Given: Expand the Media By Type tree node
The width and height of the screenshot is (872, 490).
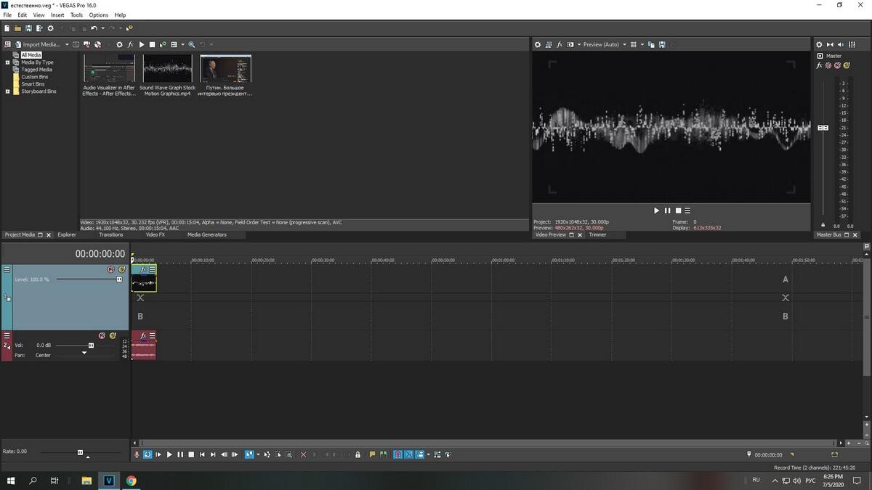Looking at the screenshot, I should [7, 62].
